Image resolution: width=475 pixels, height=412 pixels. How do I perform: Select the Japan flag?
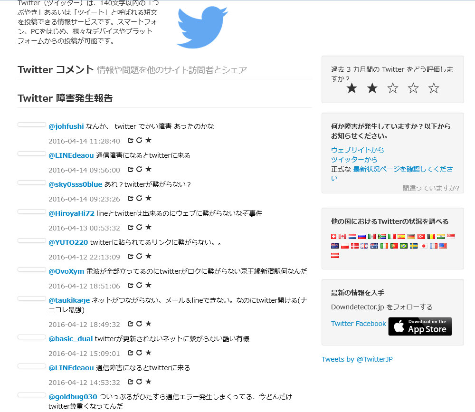(424, 246)
